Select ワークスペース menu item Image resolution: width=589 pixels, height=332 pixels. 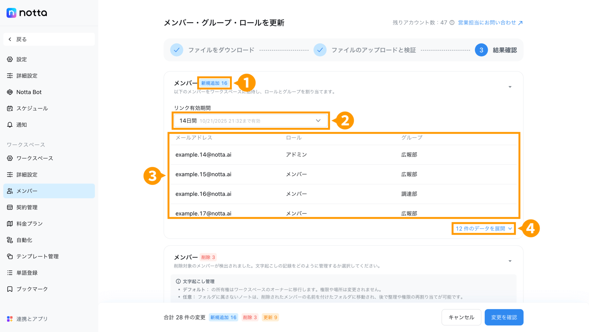pyautogui.click(x=49, y=158)
